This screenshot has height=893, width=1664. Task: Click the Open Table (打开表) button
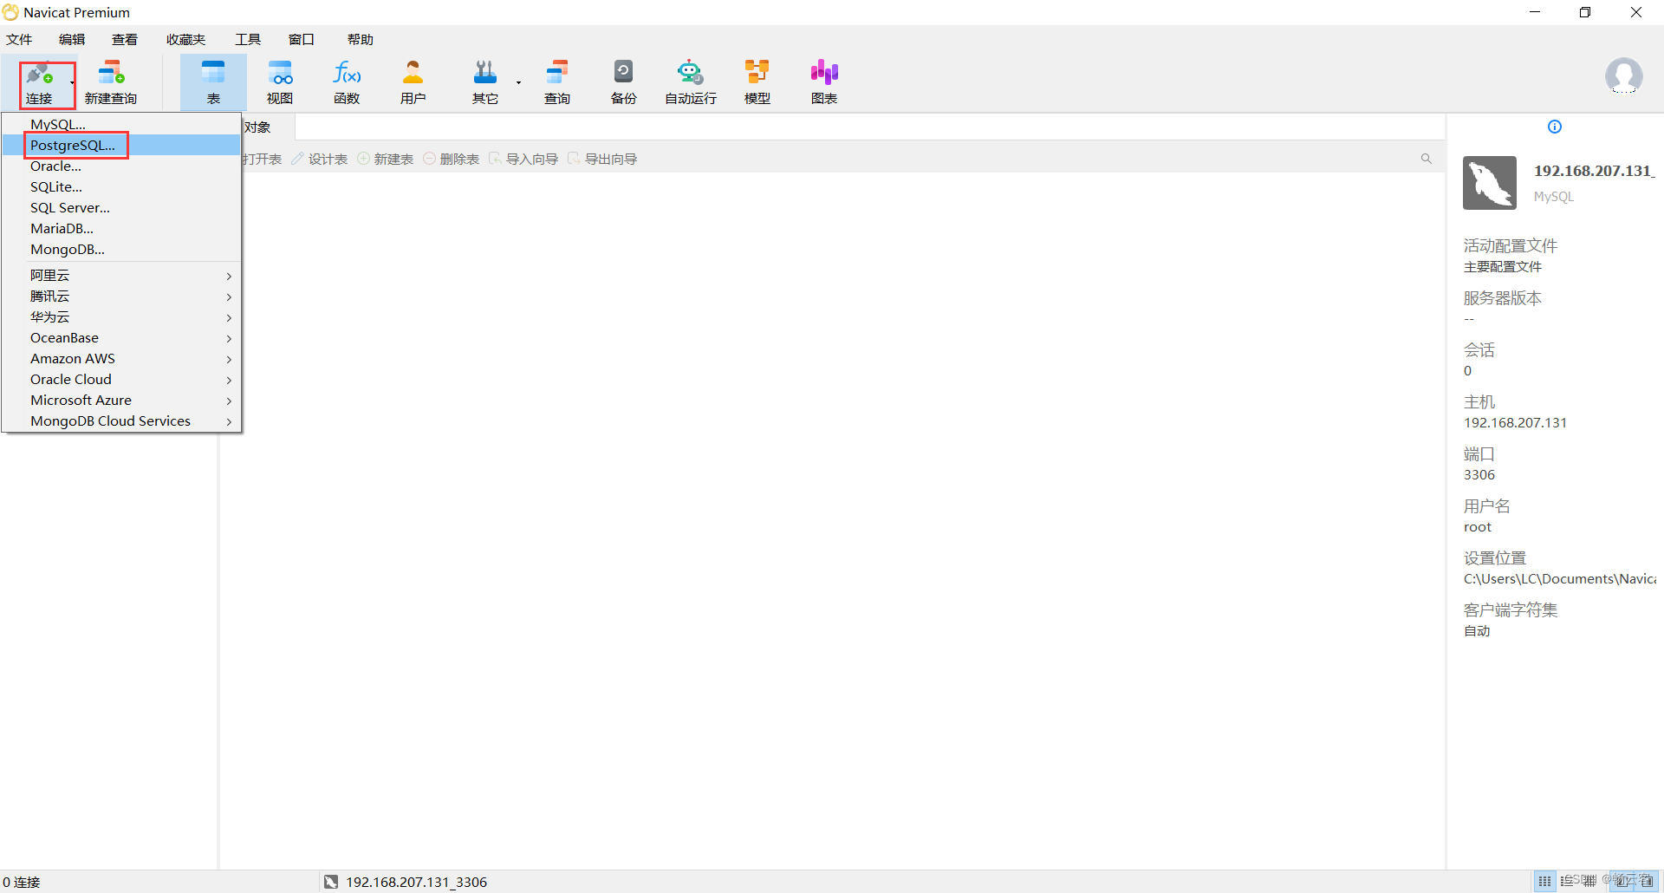coord(263,159)
